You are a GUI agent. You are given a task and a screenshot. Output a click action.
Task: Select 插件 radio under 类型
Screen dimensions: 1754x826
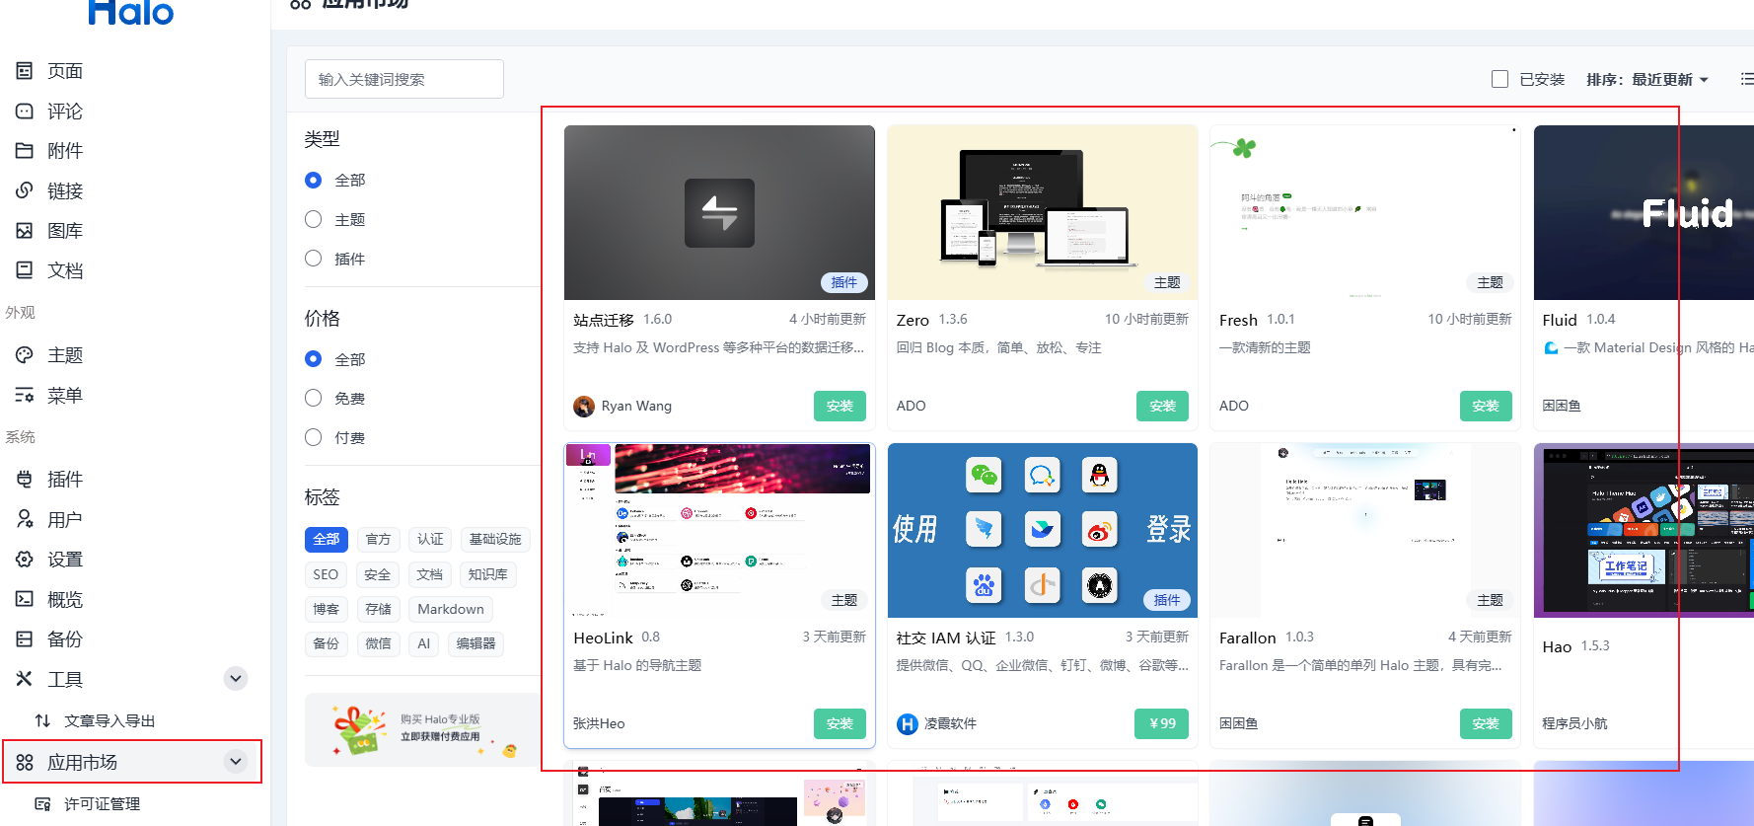(314, 259)
